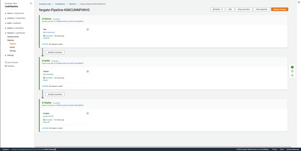Click external link icon beside Unified Settings
Image resolution: width=301 pixels, height=151 pixels.
coord(55,149)
